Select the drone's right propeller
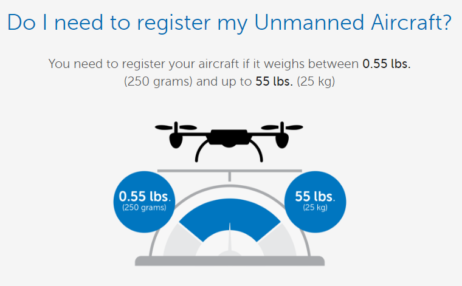The image size is (462, 286). [282, 127]
